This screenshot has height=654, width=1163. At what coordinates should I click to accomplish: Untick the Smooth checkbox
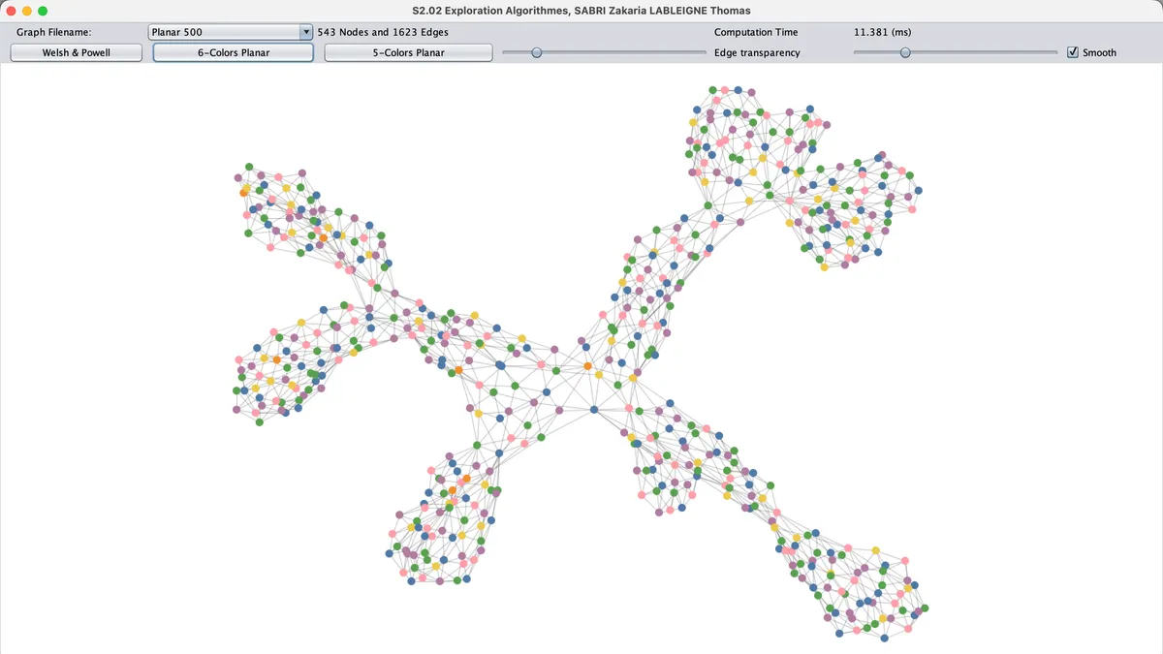1073,52
